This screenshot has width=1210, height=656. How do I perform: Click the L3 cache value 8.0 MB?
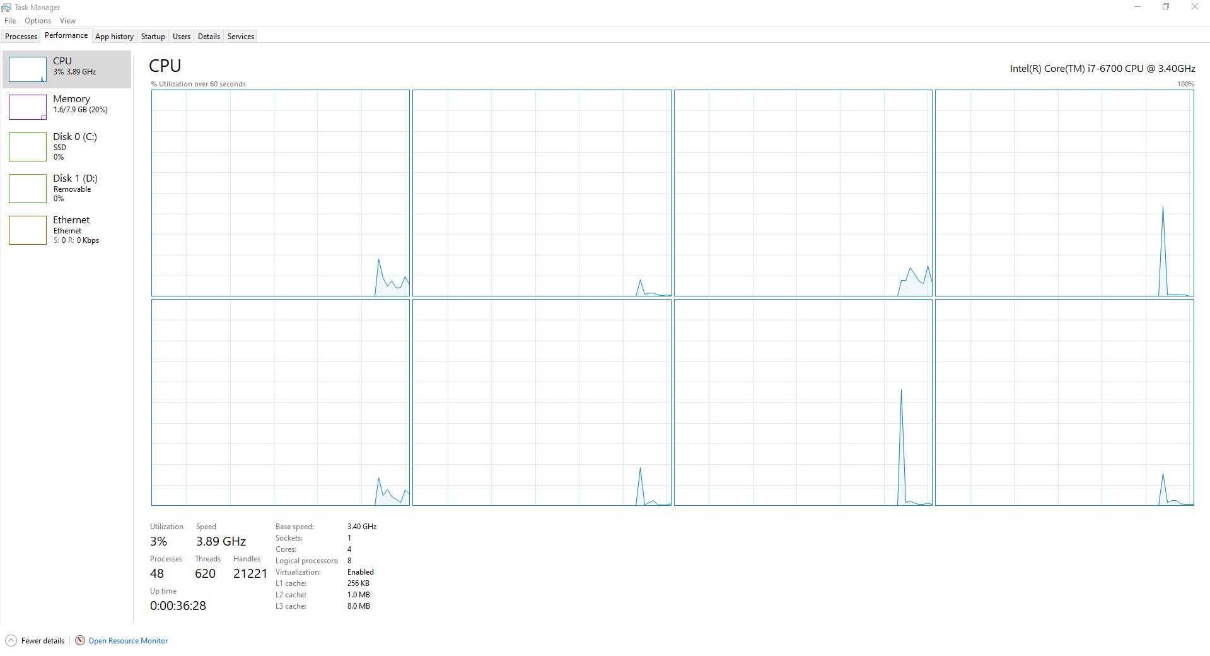(x=359, y=606)
